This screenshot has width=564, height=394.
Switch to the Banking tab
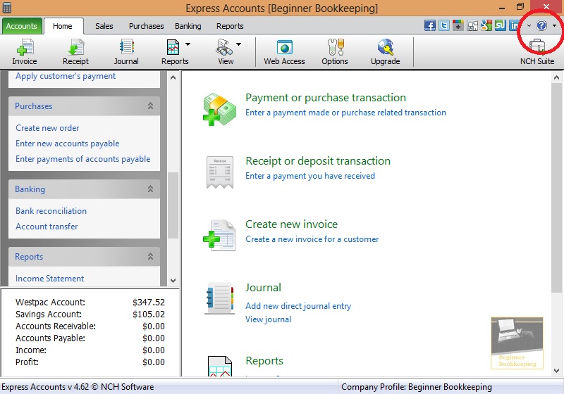pyautogui.click(x=188, y=26)
